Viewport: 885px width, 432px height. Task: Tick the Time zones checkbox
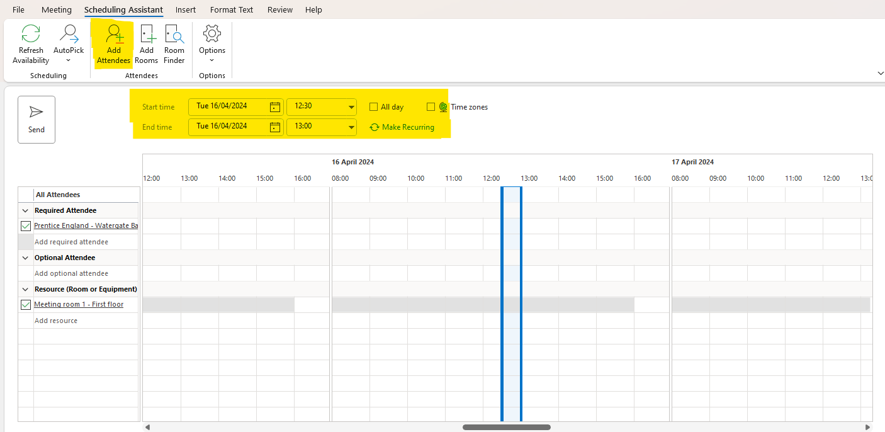pos(431,107)
